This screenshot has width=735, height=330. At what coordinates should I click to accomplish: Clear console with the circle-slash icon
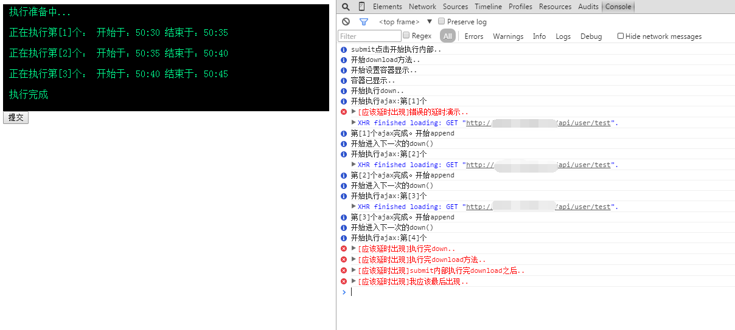(x=346, y=21)
